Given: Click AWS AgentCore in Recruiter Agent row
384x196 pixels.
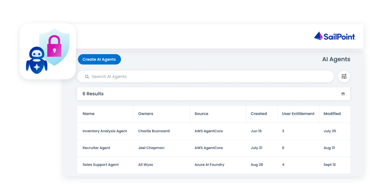Looking at the screenshot, I should tap(209, 148).
